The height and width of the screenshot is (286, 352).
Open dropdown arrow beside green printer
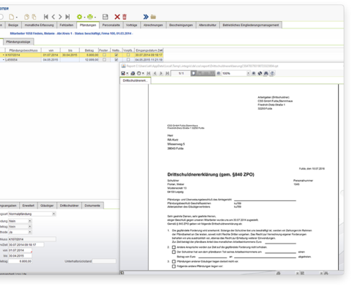(95, 18)
